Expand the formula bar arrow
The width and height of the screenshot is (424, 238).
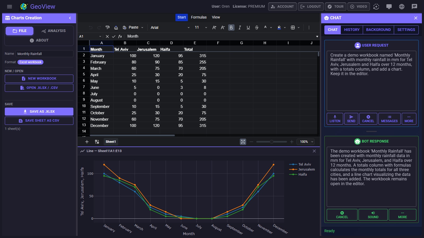pos(317,36)
